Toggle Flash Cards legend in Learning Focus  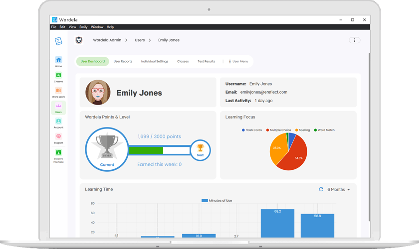coord(252,130)
